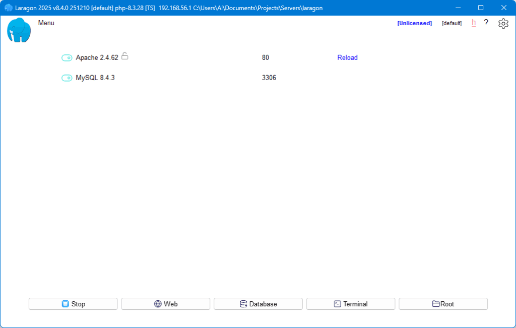This screenshot has width=516, height=328.
Task: Open the [default] profile selector
Action: click(451, 23)
